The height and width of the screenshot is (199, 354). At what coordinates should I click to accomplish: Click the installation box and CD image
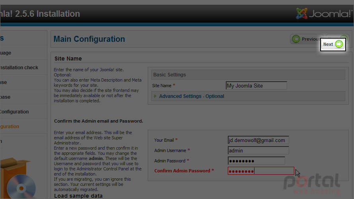click(18, 178)
